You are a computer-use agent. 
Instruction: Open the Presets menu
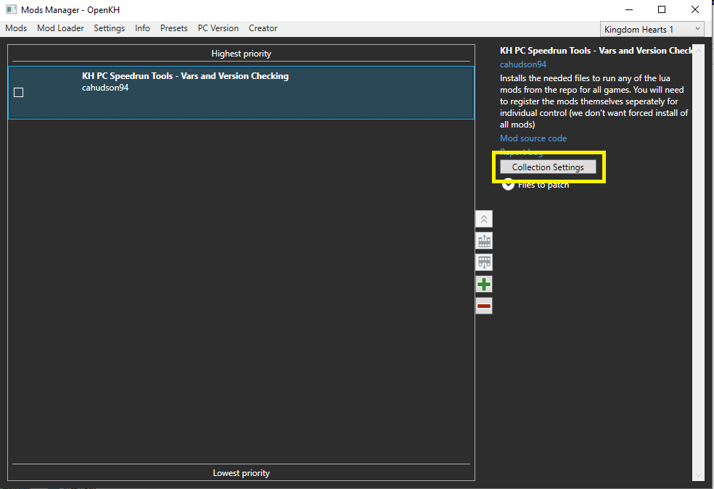click(x=174, y=28)
